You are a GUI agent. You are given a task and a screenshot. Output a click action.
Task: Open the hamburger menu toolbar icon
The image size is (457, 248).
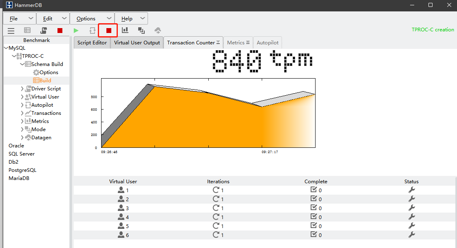click(11, 31)
